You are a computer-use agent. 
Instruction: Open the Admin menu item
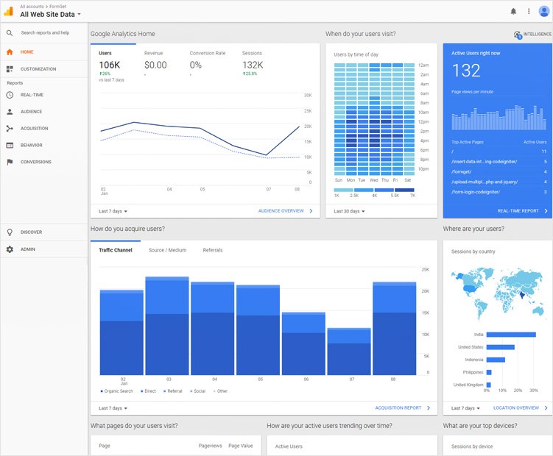[x=44, y=249]
